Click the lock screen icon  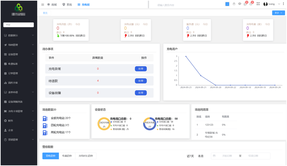click(234, 4)
